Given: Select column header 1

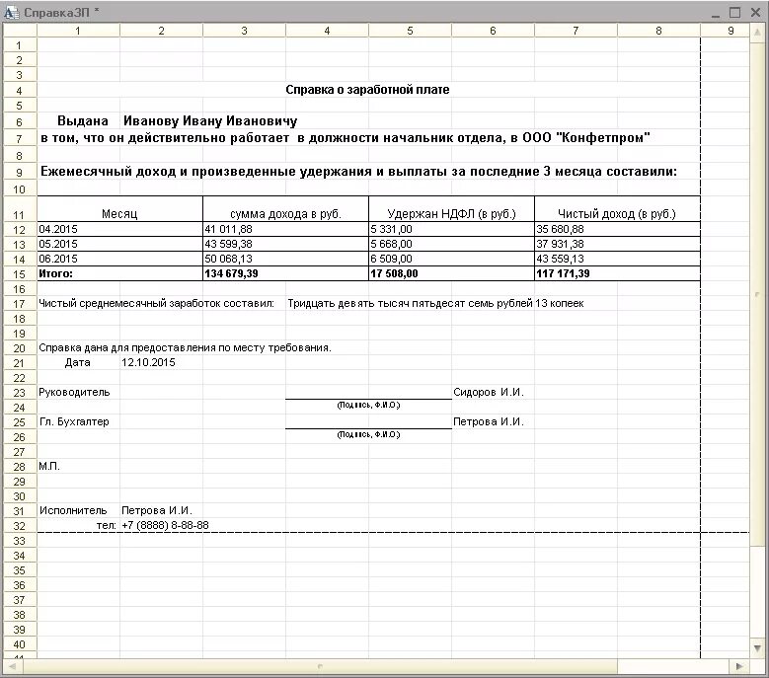Looking at the screenshot, I should pyautogui.click(x=78, y=31).
